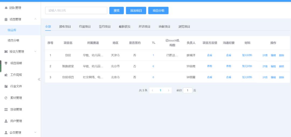Click the 社交网络、电… track cell

pyautogui.click(x=93, y=77)
